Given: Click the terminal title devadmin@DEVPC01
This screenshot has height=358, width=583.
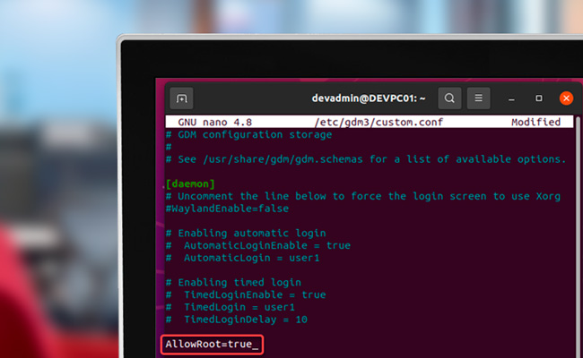Looking at the screenshot, I should pos(369,98).
